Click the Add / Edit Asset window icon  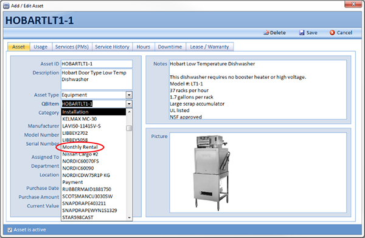coord(6,6)
